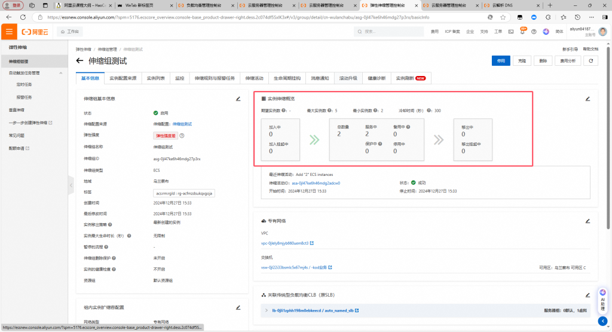Open the Cloud Shell terminal icon in the header
The image size is (612, 332).
pos(512,32)
